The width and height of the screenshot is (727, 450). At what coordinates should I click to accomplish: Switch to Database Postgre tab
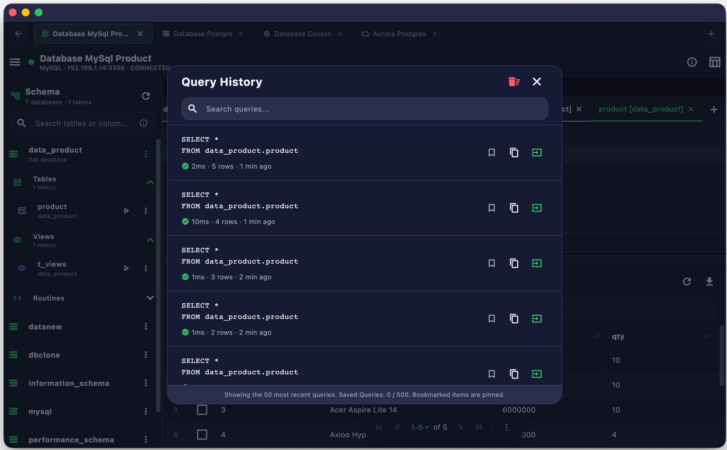click(203, 34)
